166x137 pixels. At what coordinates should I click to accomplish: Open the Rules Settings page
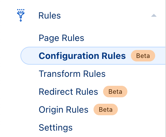56,127
